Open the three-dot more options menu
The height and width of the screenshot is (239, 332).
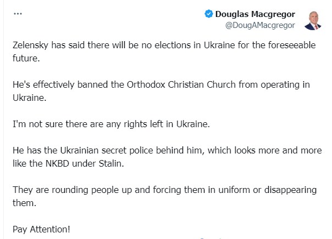[17, 15]
